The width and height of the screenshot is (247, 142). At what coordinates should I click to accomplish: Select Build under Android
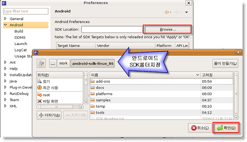pyautogui.click(x=19, y=31)
